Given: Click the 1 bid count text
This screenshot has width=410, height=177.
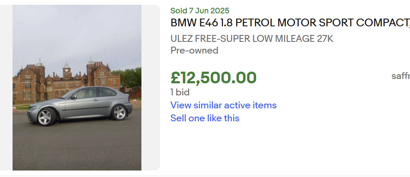Looking at the screenshot, I should (x=180, y=92).
